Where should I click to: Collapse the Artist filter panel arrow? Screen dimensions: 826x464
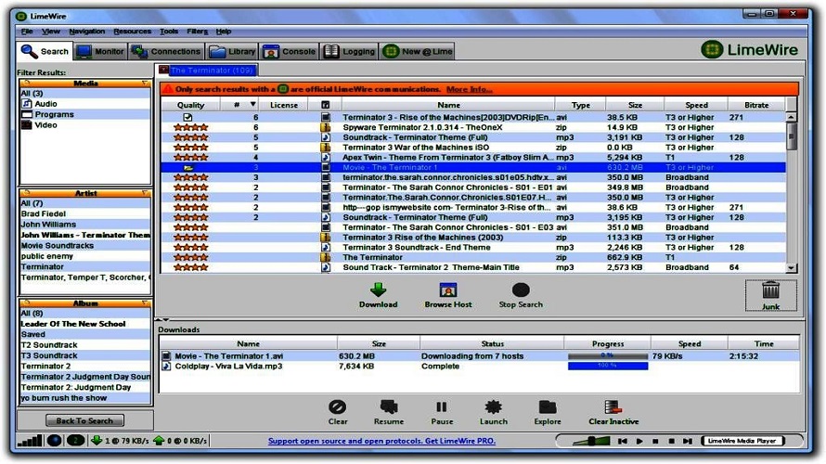click(145, 193)
